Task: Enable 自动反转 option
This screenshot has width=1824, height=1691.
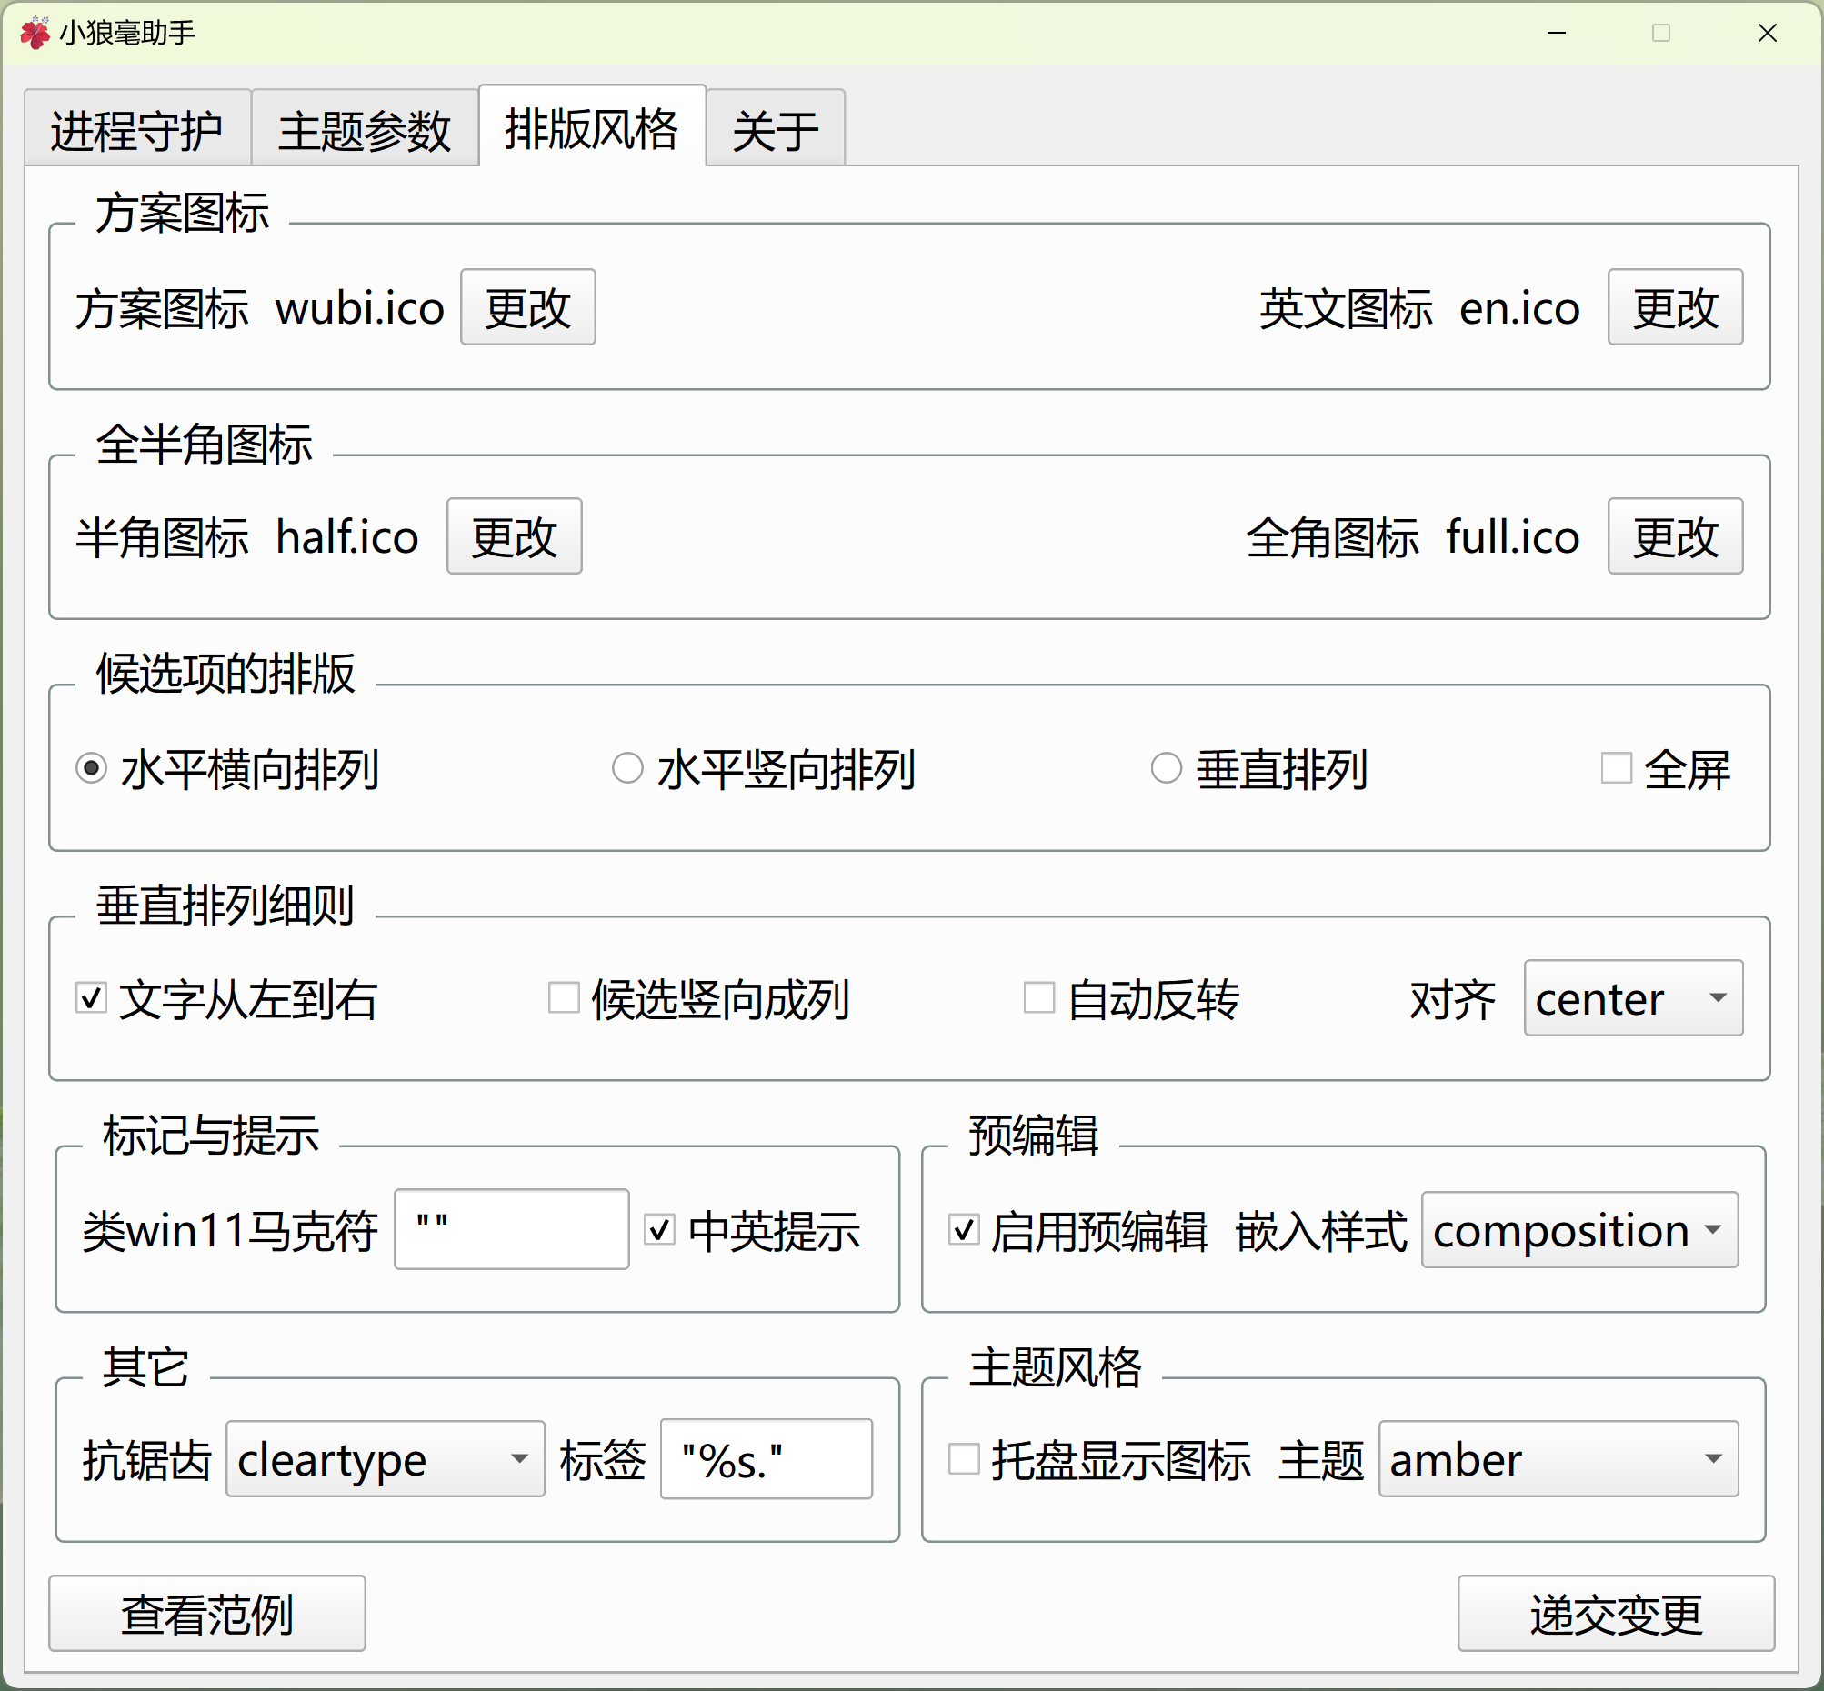Action: pyautogui.click(x=1038, y=997)
